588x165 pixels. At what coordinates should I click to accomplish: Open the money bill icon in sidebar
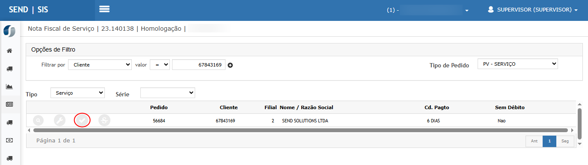9,140
